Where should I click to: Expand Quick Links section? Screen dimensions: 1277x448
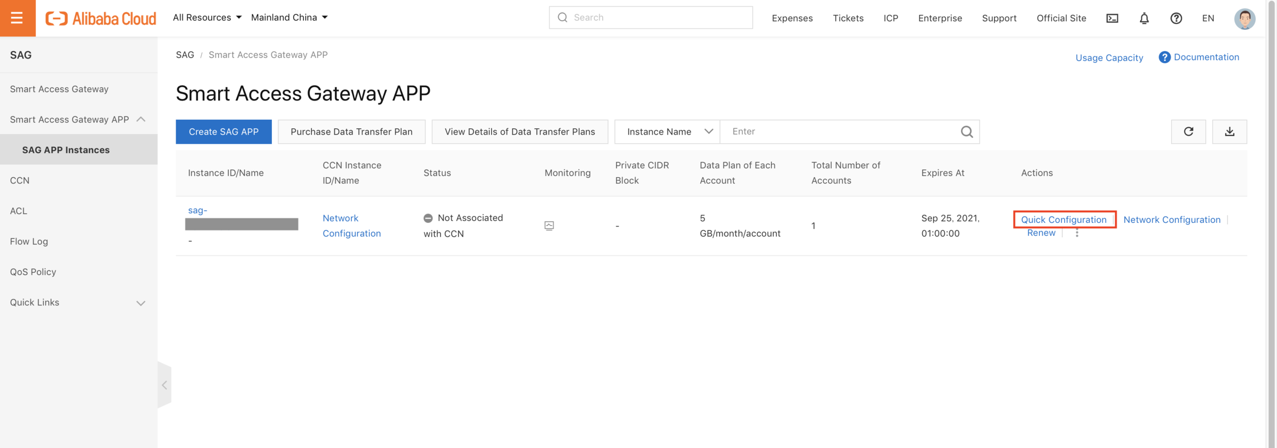tap(141, 303)
